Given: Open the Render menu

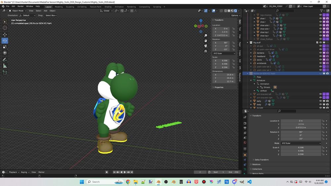Looking at the screenshot, I should [x=21, y=6].
